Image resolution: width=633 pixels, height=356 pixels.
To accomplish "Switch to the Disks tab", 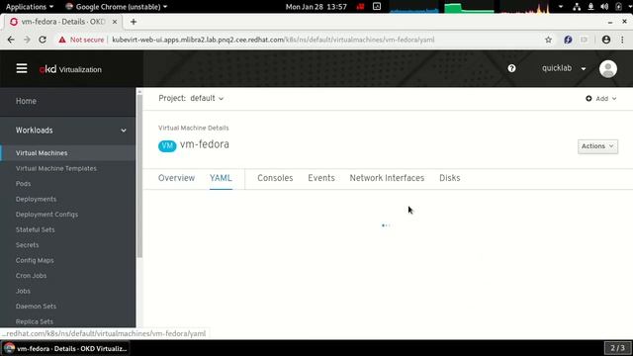I will coord(450,178).
